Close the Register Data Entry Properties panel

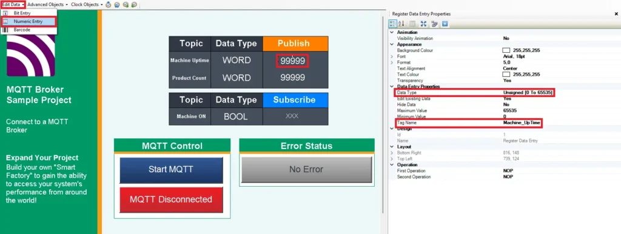coord(616,14)
